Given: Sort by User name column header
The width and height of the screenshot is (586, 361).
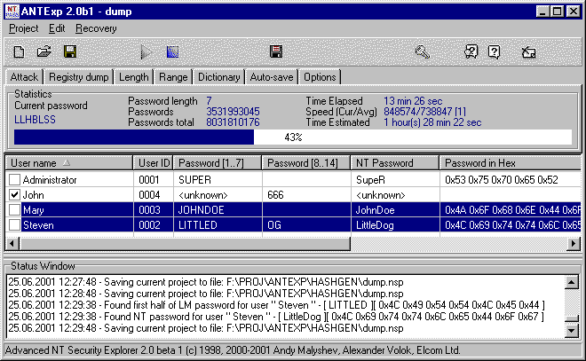Looking at the screenshot, I should click(69, 163).
